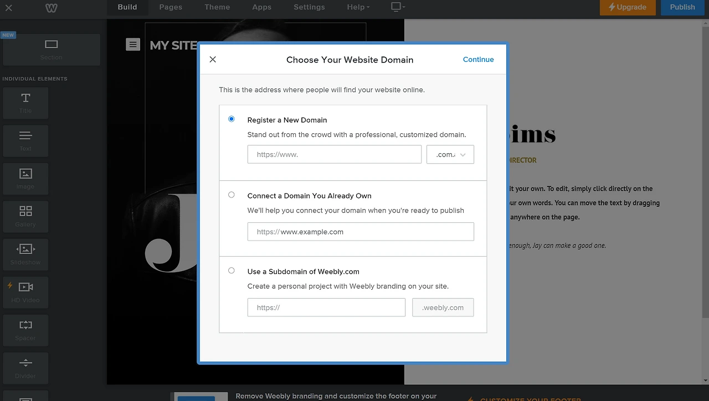Click the new domain name field

[x=335, y=154]
